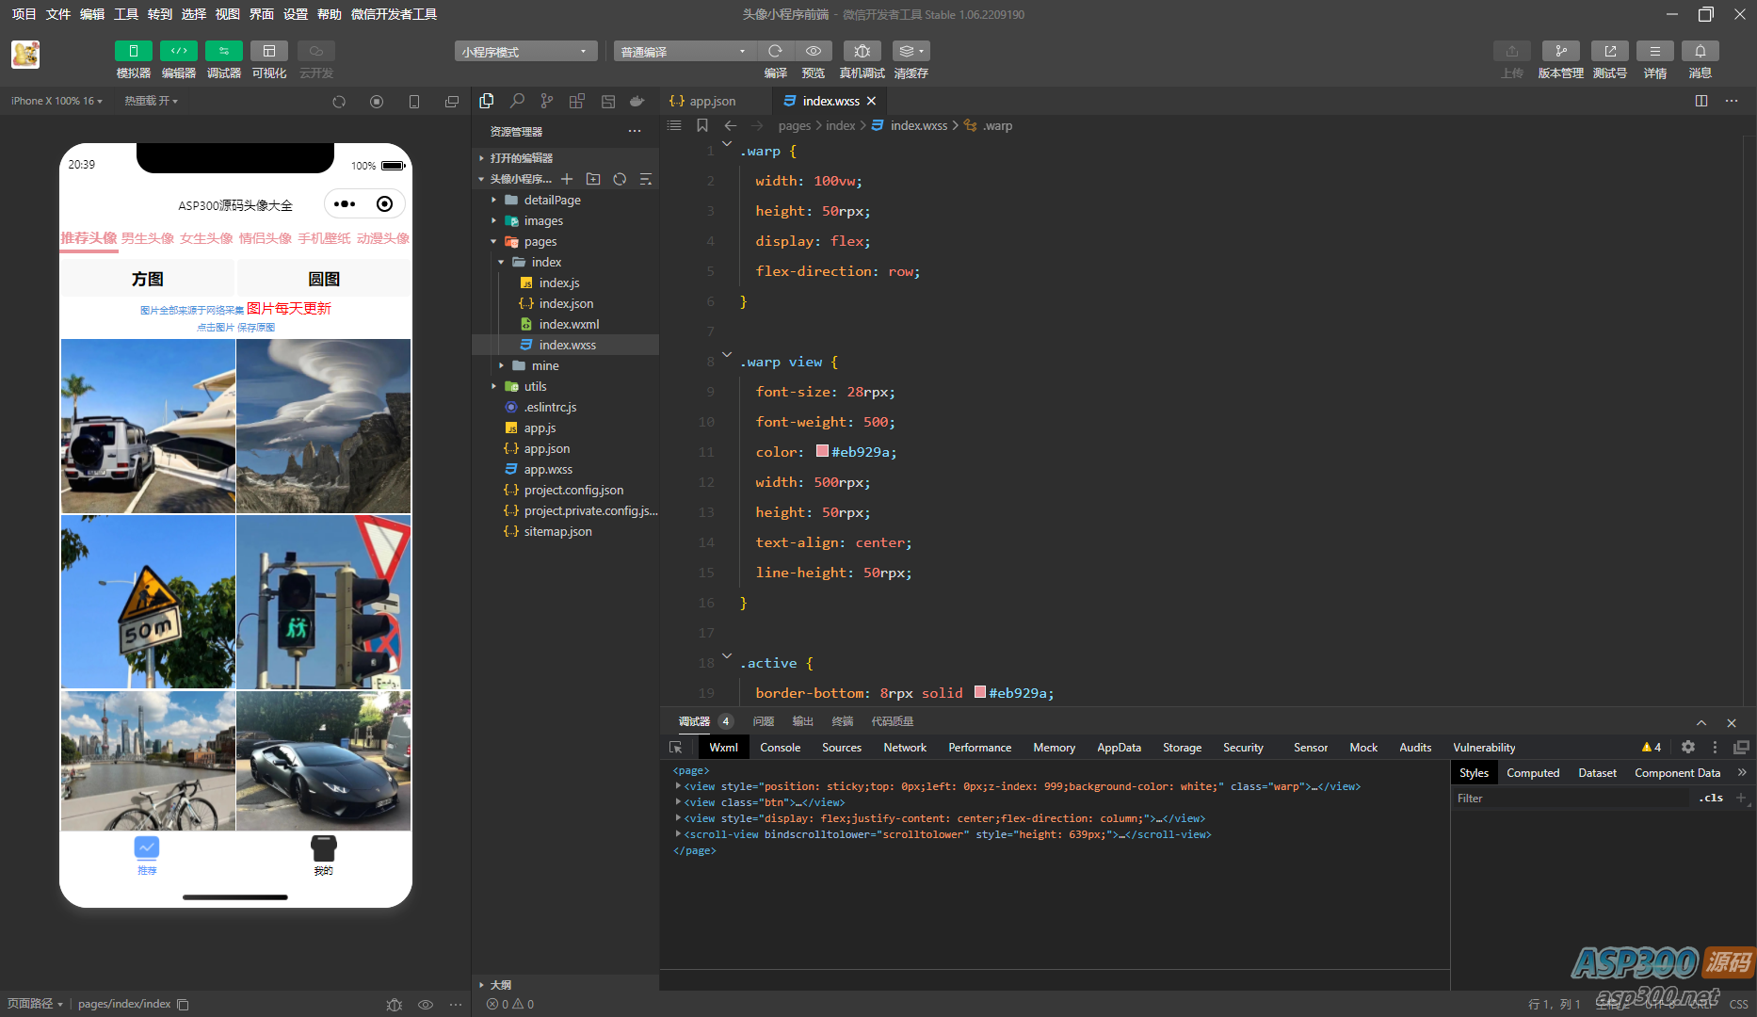Expand the detailPage folder
The image size is (1757, 1017).
(x=552, y=200)
